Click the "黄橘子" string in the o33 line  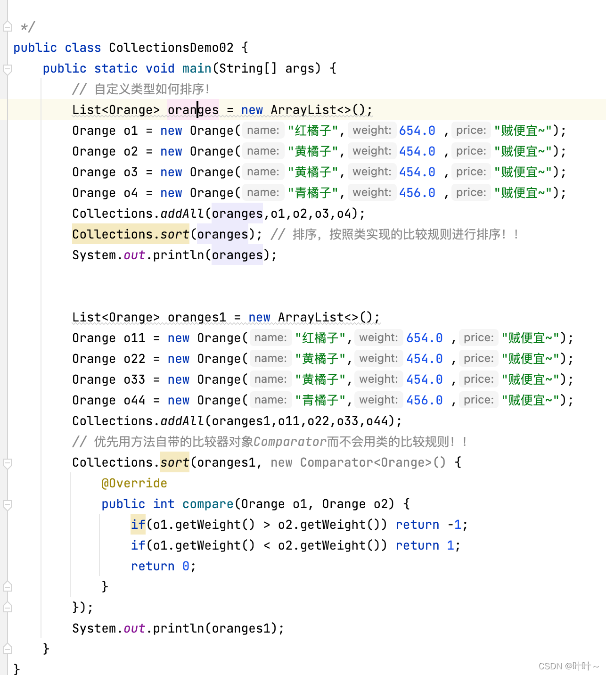[320, 379]
